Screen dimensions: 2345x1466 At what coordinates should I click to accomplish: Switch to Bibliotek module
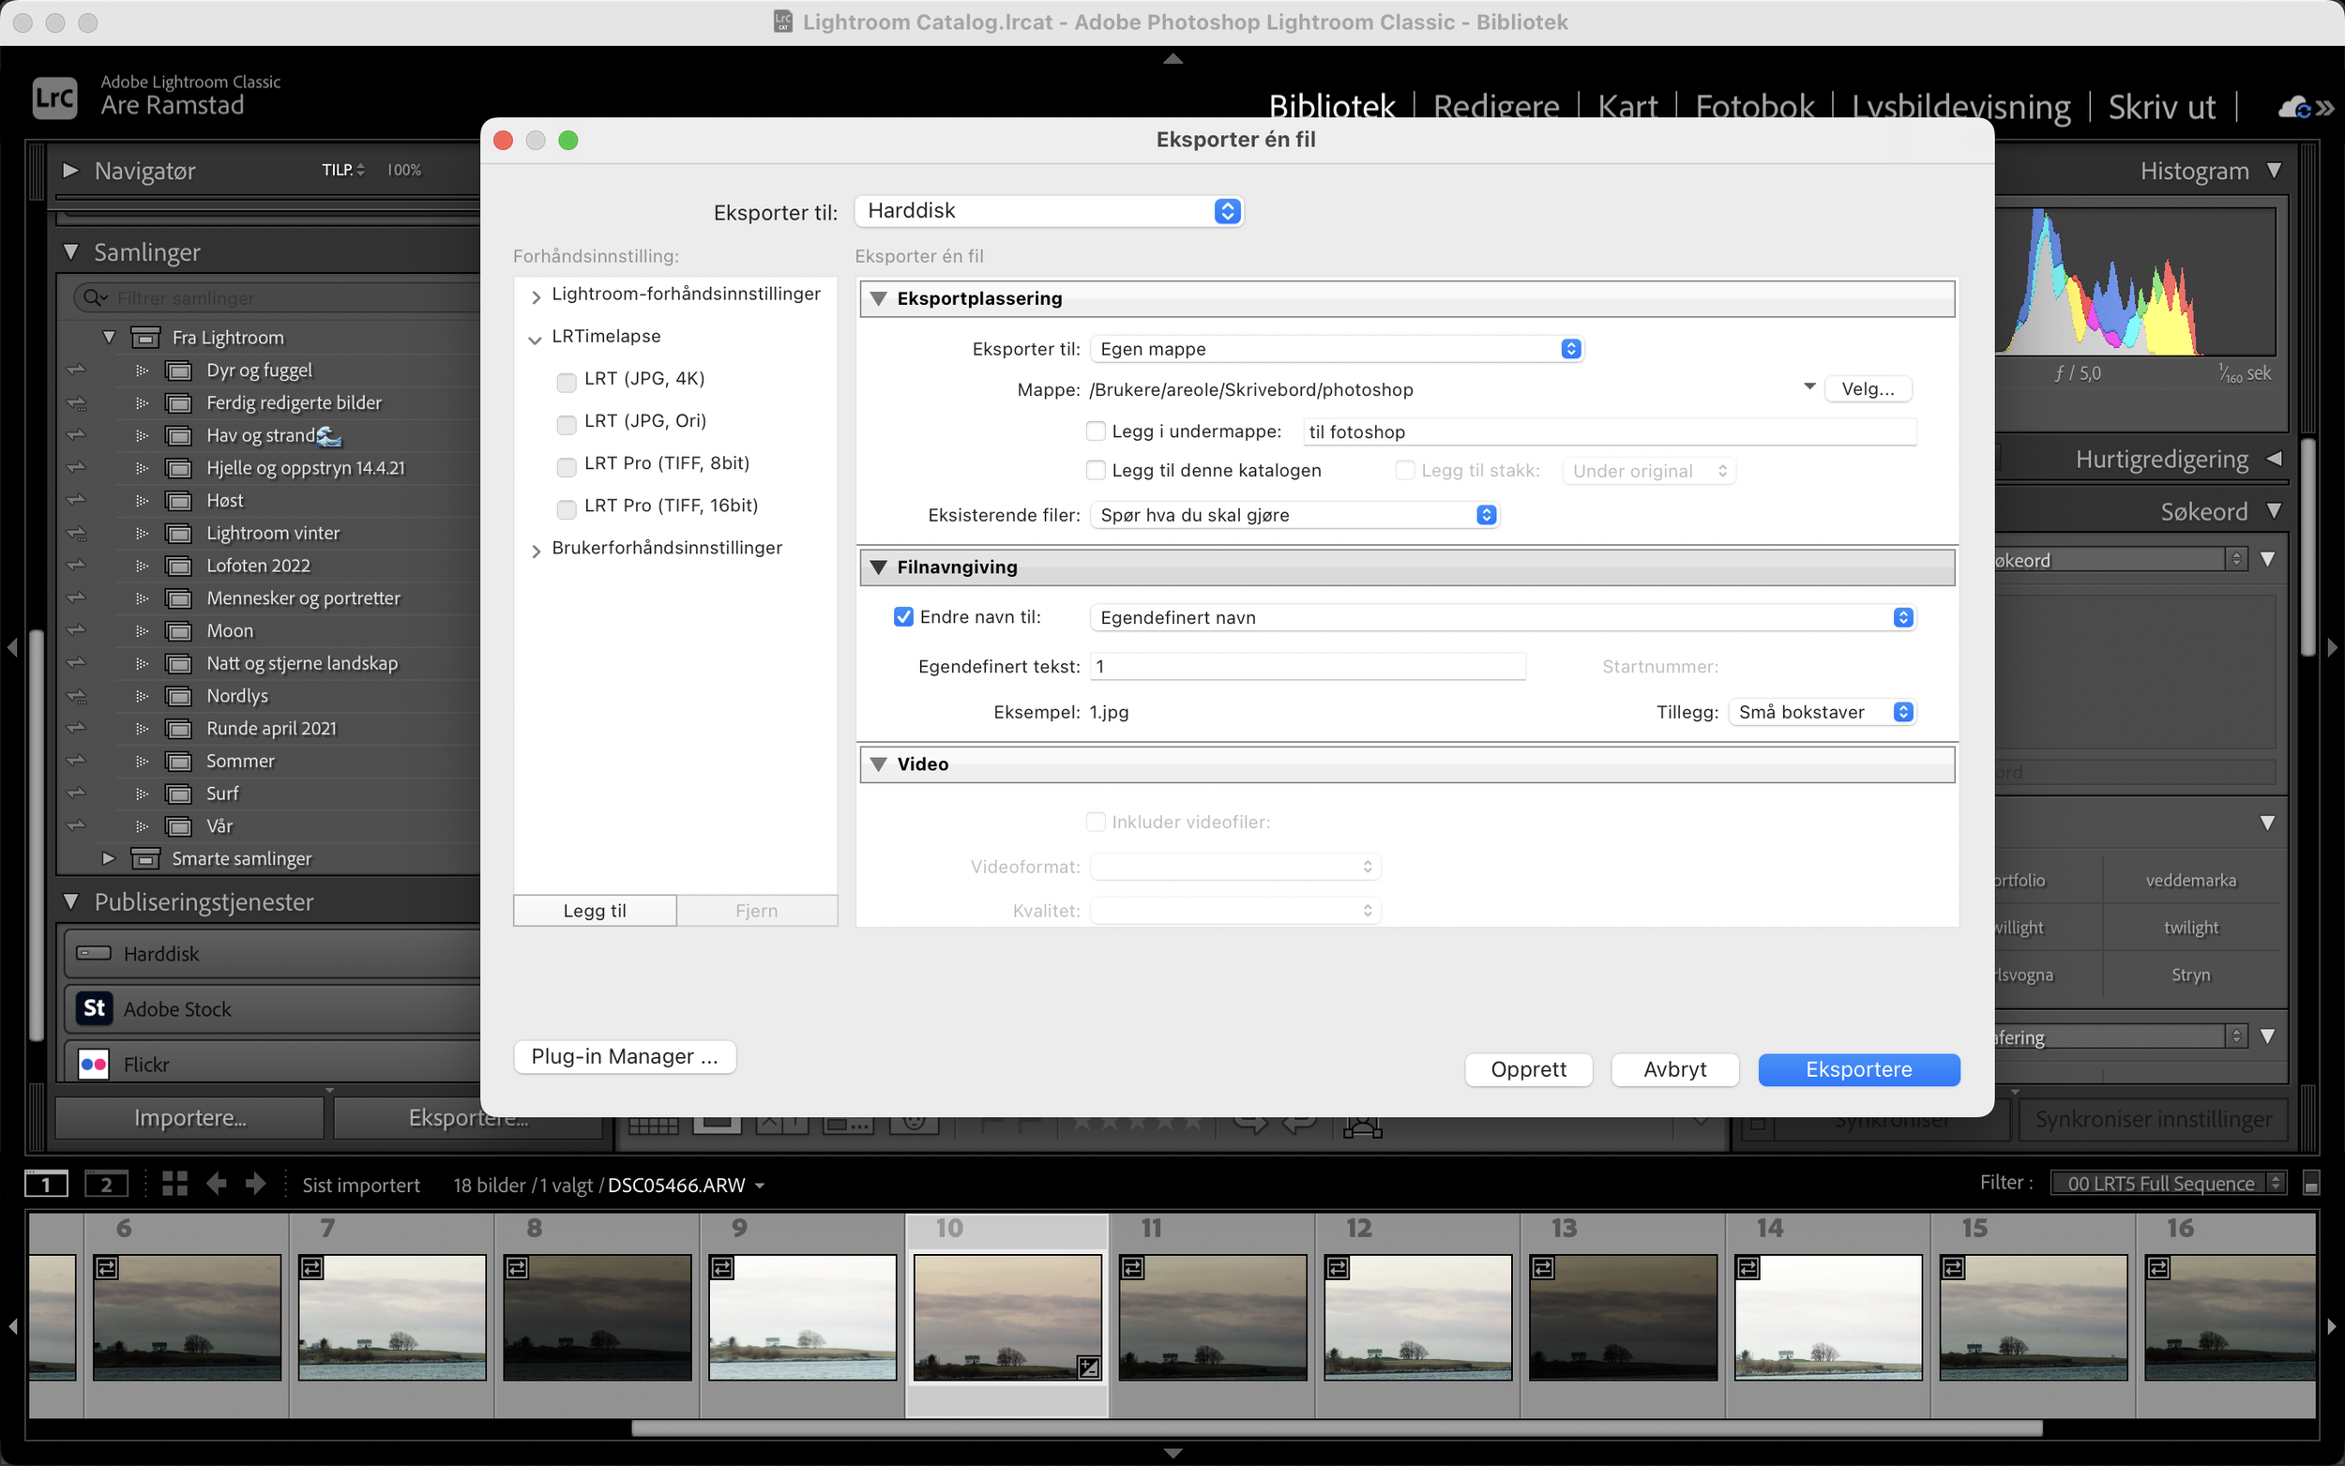[x=1332, y=107]
